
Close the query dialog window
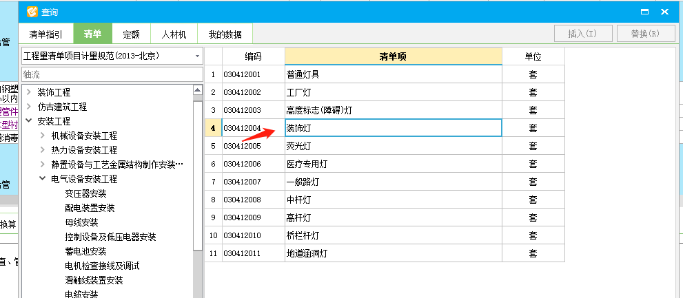[665, 12]
